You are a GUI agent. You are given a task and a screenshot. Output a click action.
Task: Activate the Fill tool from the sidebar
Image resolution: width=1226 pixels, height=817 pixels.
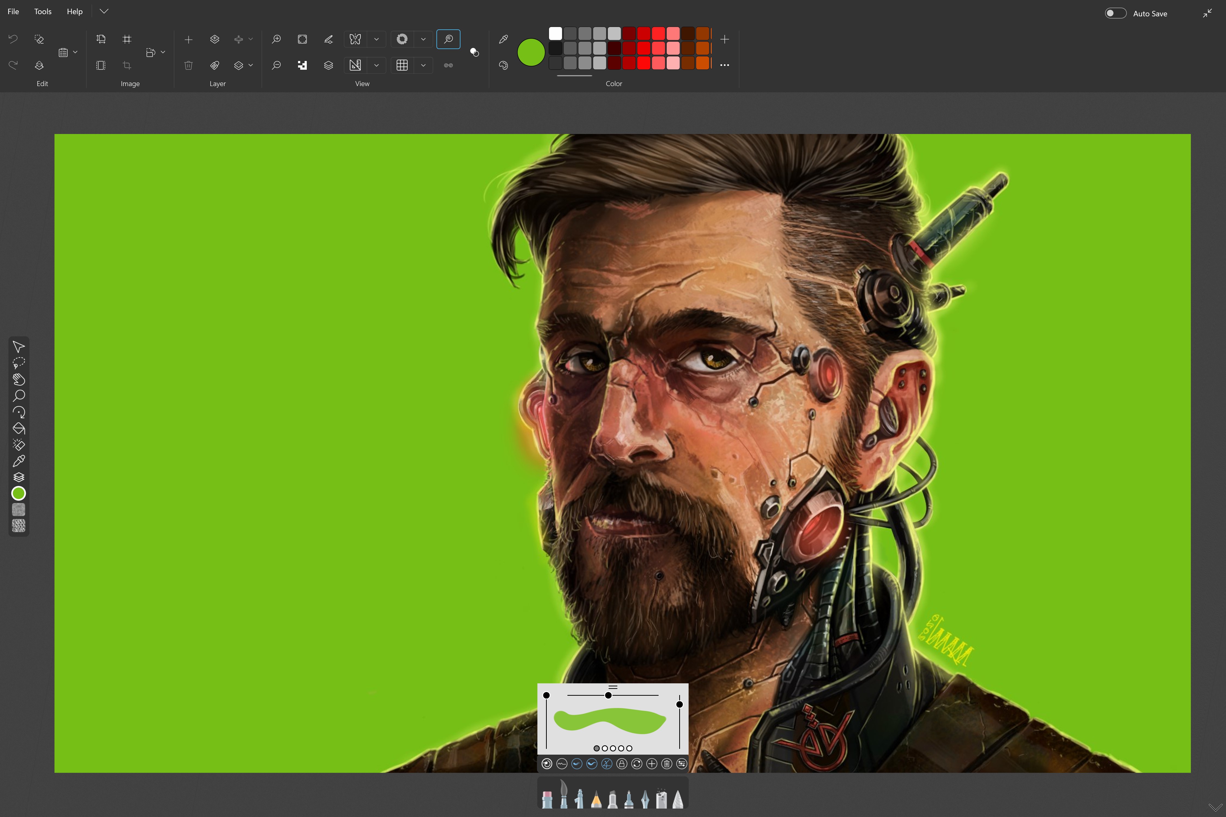(19, 428)
